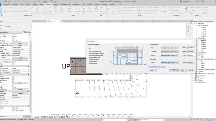Image resolution: width=216 pixels, height=121 pixels.
Task: Click the Top Offset input field
Action: (191, 48)
